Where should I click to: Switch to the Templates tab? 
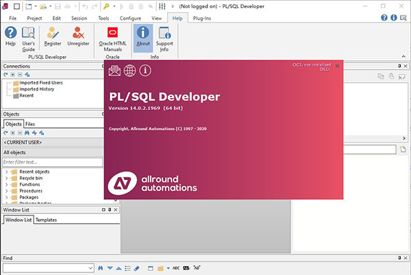tap(46, 220)
